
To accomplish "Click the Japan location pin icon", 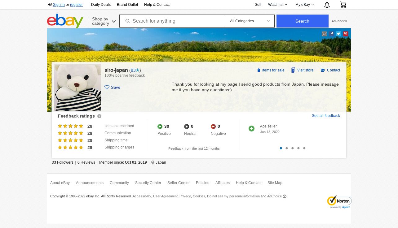I will click(153, 162).
